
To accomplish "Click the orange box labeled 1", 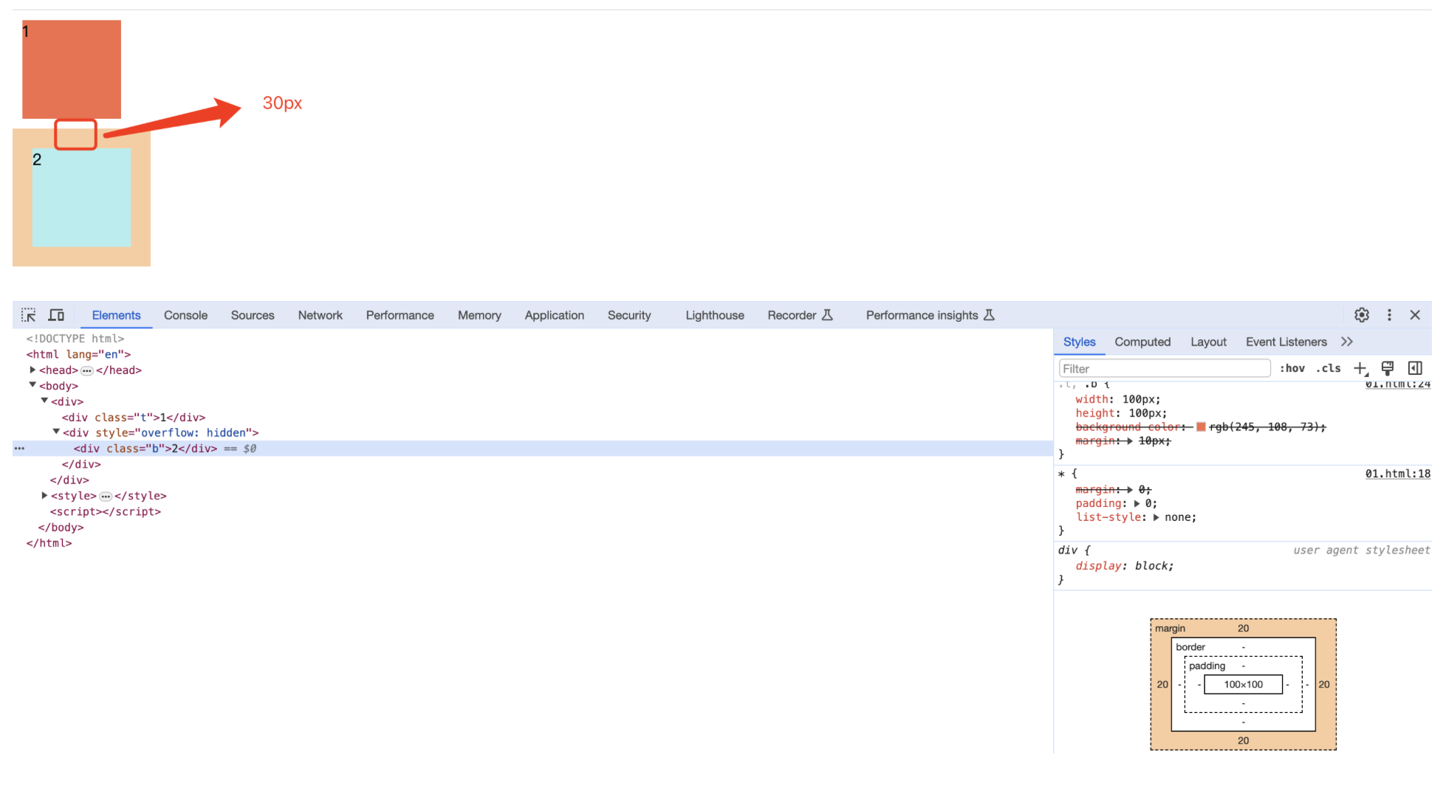I will click(x=72, y=69).
